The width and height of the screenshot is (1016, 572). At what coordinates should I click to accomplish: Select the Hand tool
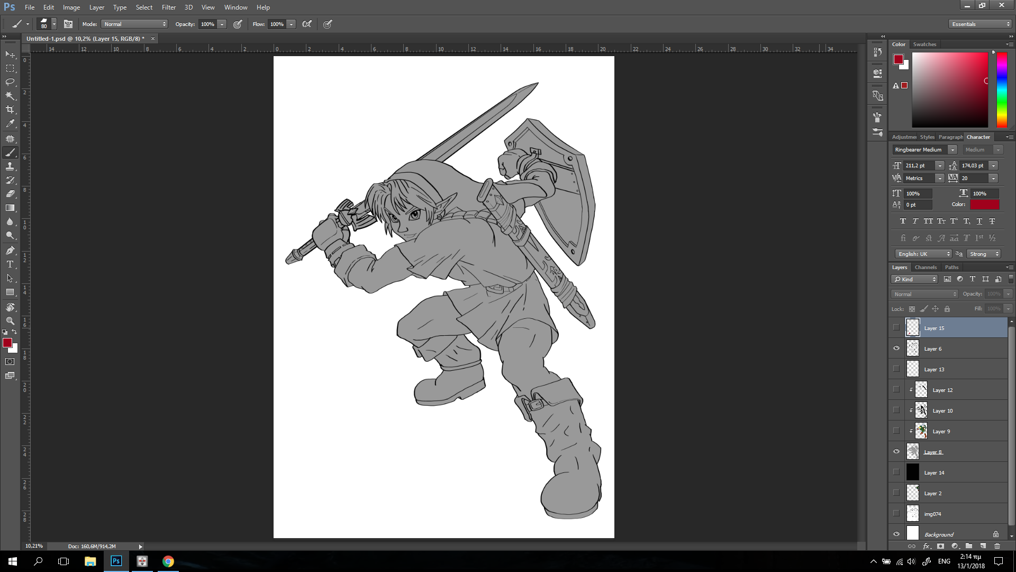click(10, 307)
